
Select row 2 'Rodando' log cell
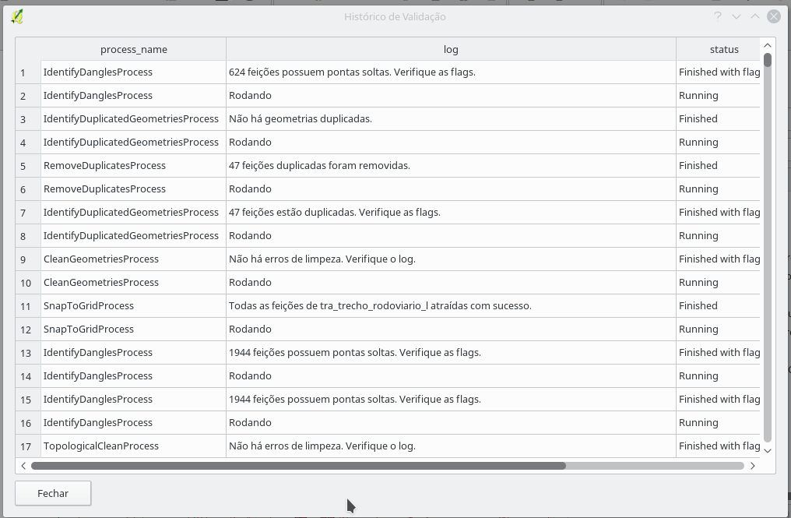point(451,95)
